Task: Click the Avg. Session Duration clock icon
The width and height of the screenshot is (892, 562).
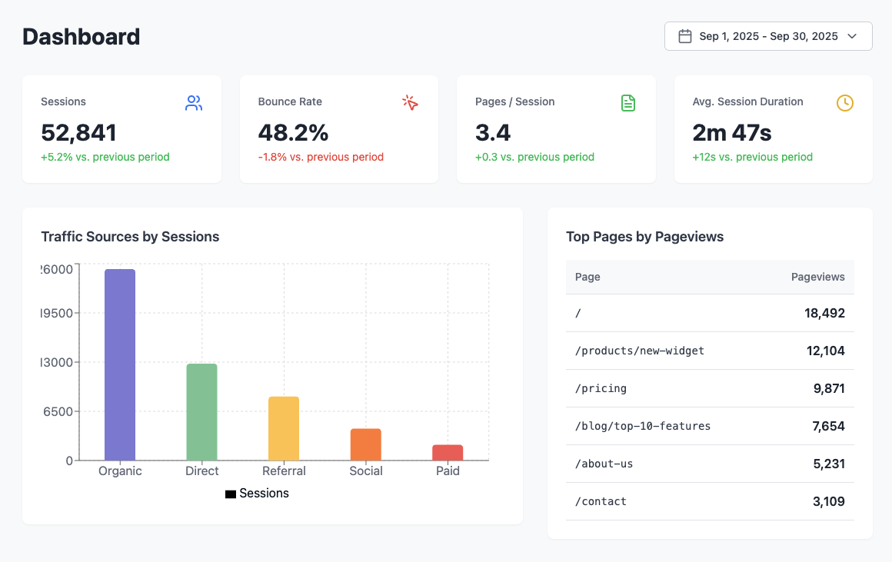Action: pos(844,102)
